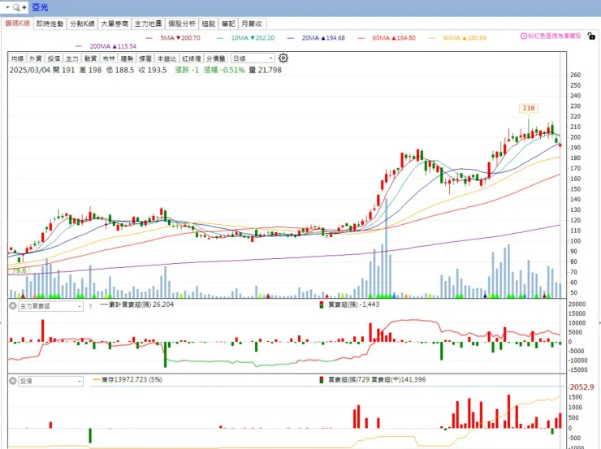Switch to the 追蹤 tab
Image resolution: width=601 pixels, height=449 pixels.
pos(209,24)
